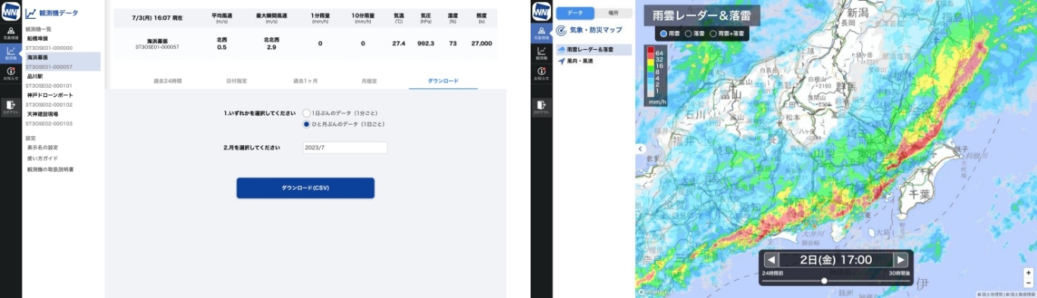Zoom out the map with minus button
Image resolution: width=1037 pixels, height=298 pixels.
click(x=1028, y=283)
